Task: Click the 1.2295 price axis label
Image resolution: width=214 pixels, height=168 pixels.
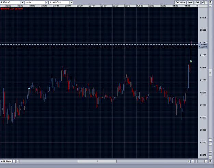Action: pos(203,18)
